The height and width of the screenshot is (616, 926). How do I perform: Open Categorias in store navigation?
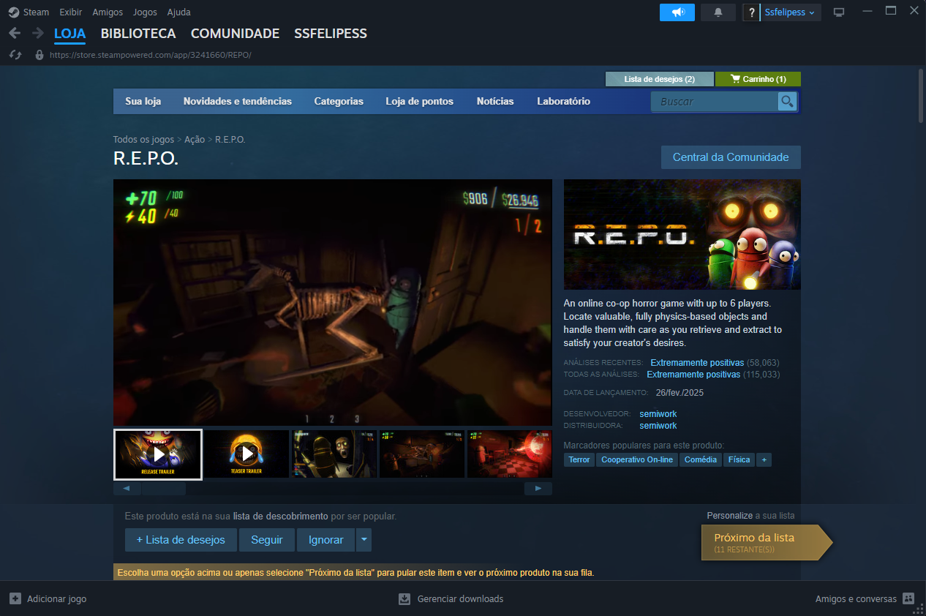tap(339, 102)
